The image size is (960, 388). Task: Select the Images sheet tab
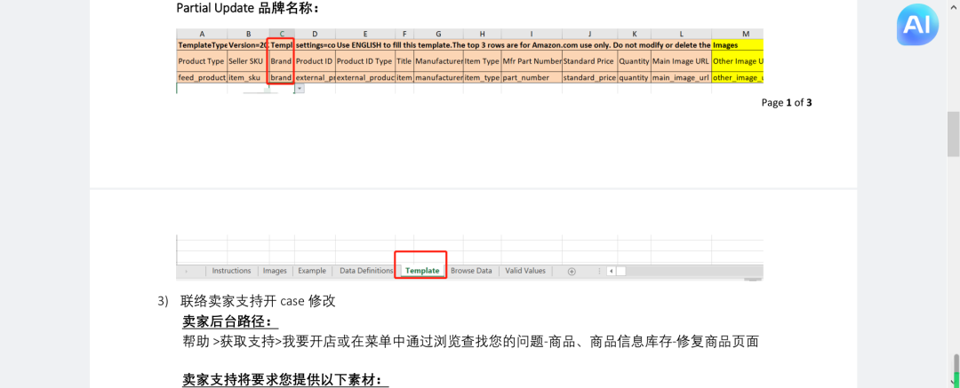(x=275, y=271)
